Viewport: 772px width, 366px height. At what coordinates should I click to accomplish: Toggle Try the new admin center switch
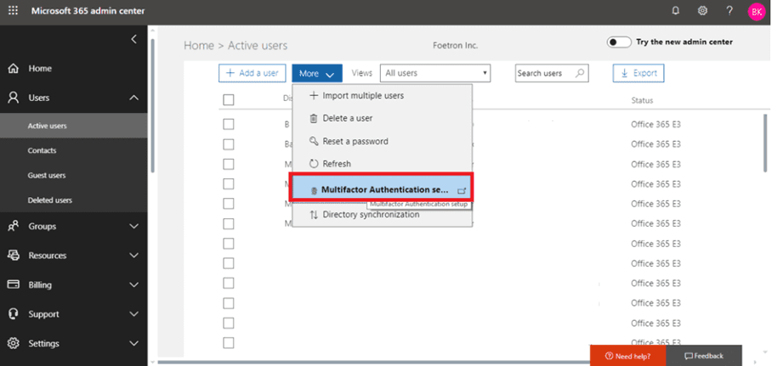click(619, 42)
